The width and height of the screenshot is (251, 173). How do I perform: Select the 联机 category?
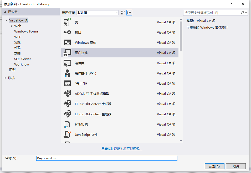(11, 78)
